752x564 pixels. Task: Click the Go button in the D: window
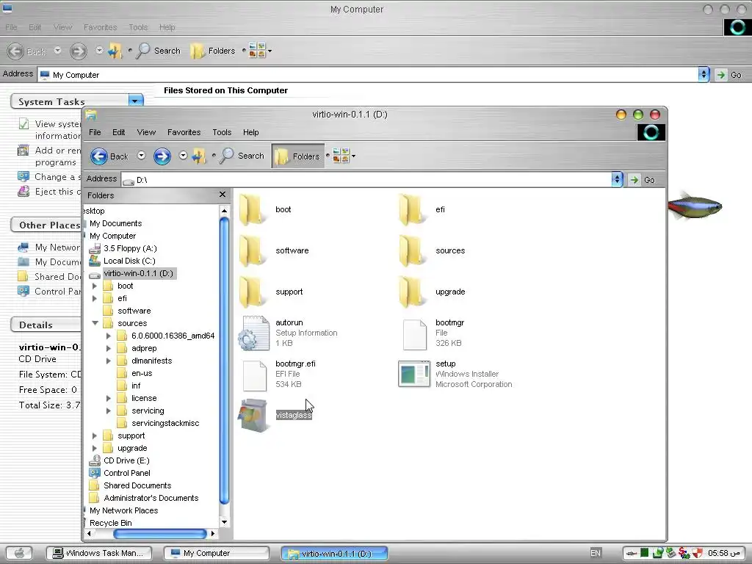(x=642, y=180)
